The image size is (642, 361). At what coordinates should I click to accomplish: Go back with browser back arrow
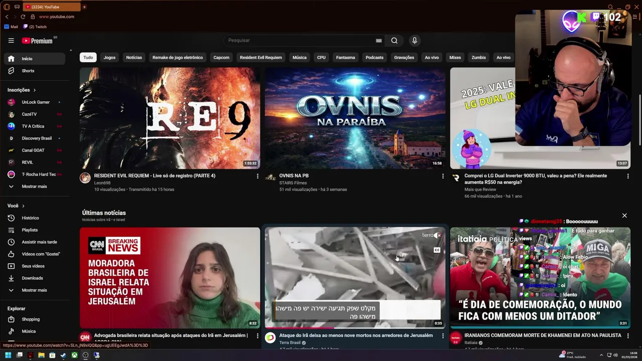pyautogui.click(x=7, y=17)
